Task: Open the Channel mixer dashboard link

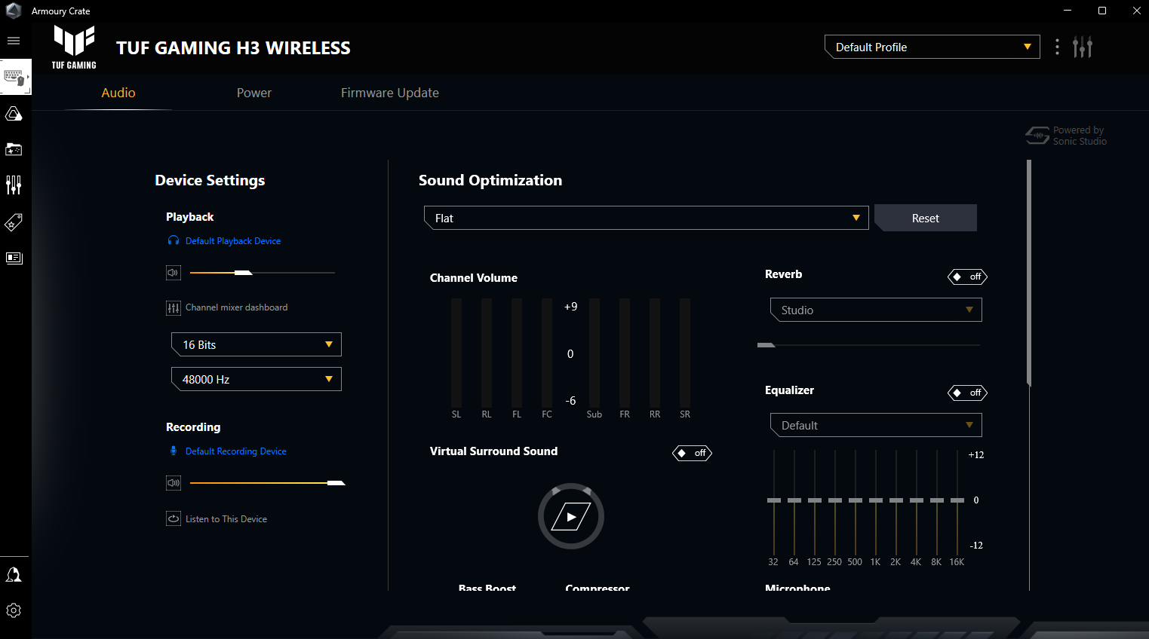Action: coord(237,307)
